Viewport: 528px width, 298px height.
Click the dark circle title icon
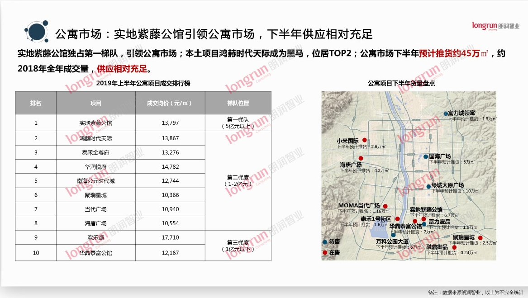36,32
